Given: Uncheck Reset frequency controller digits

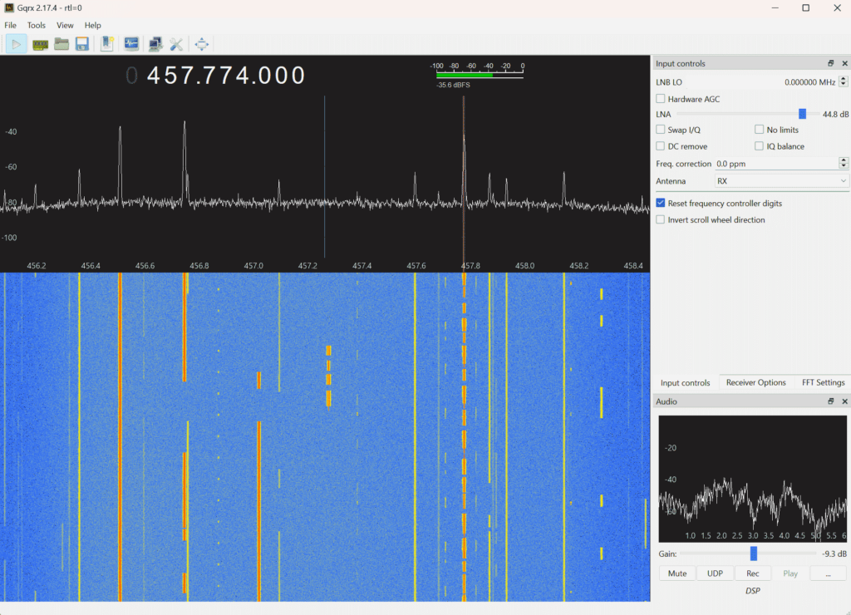Looking at the screenshot, I should click(x=661, y=203).
